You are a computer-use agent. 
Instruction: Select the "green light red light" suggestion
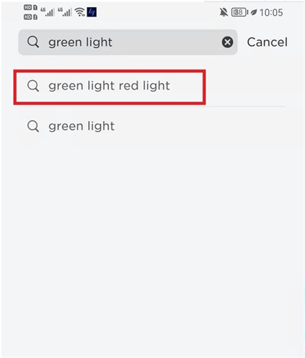[x=110, y=87]
